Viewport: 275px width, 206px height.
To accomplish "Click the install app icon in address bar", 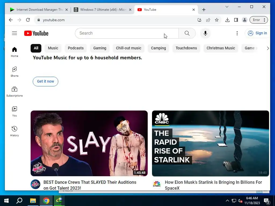I will (200, 20).
